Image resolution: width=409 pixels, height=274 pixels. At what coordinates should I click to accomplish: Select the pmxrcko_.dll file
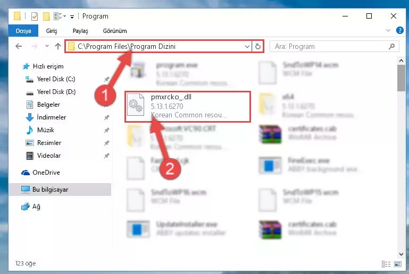point(188,107)
